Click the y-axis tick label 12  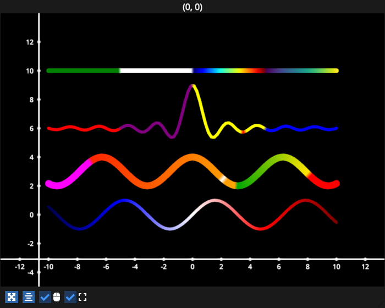coord(30,42)
